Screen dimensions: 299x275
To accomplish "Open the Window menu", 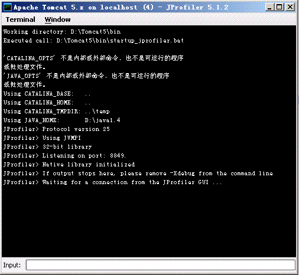I will click(x=57, y=19).
